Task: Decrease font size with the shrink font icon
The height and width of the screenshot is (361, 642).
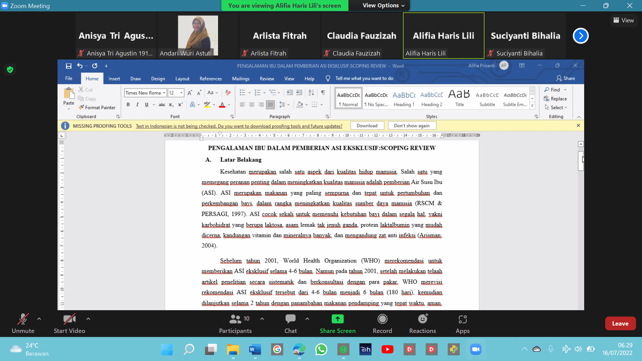Action: tap(199, 93)
